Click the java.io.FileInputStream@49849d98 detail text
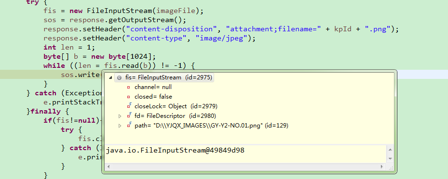 click(x=175, y=150)
